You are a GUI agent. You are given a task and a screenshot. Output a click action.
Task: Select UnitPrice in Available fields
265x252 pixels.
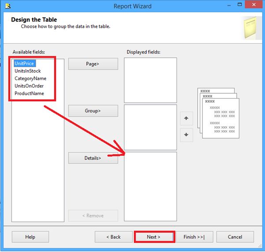coord(25,63)
